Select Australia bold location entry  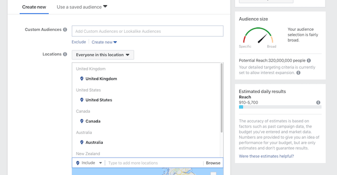pyautogui.click(x=94, y=142)
